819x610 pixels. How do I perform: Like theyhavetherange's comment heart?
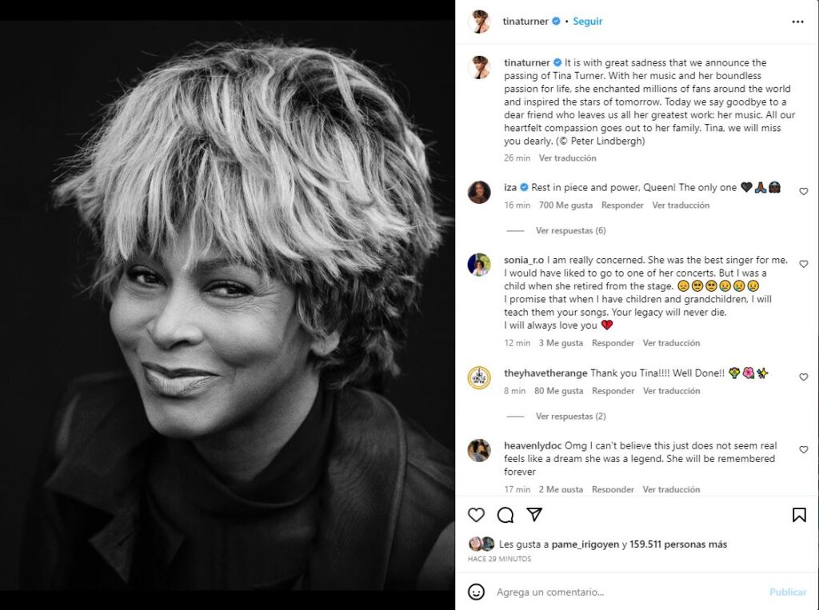pyautogui.click(x=803, y=377)
